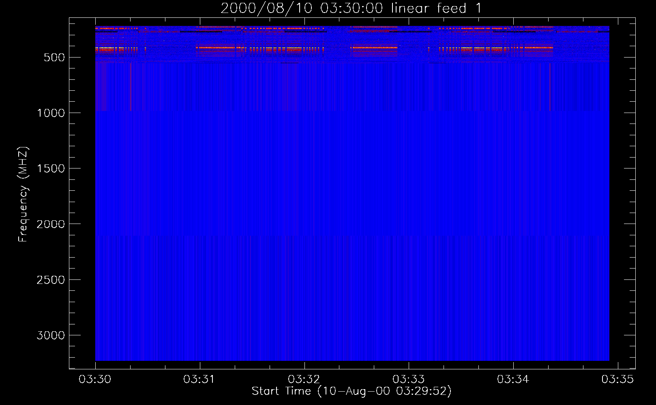Click the 03:31 time tick label
The height and width of the screenshot is (405, 656).
point(199,379)
